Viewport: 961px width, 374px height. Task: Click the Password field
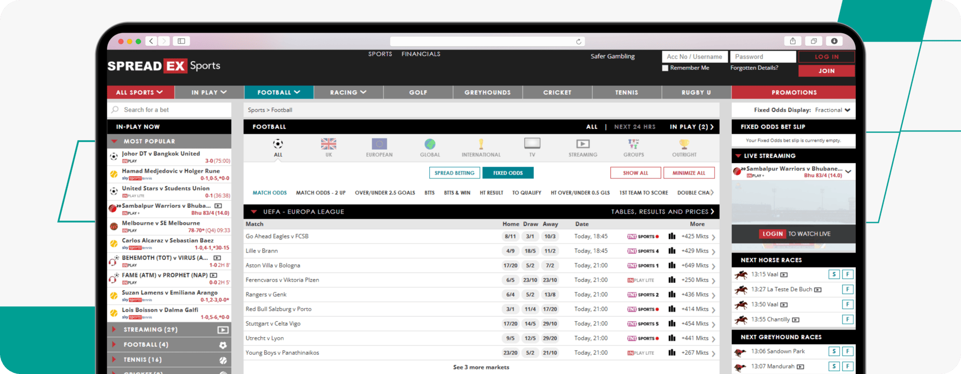click(763, 56)
